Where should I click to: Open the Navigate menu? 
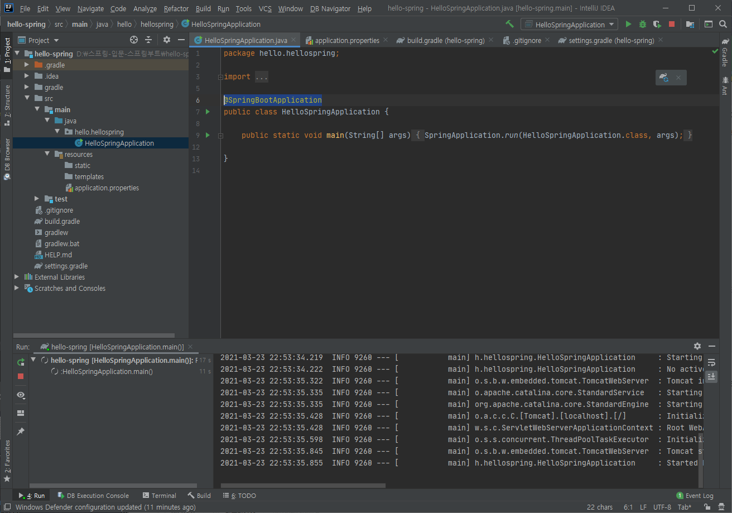[x=90, y=8]
